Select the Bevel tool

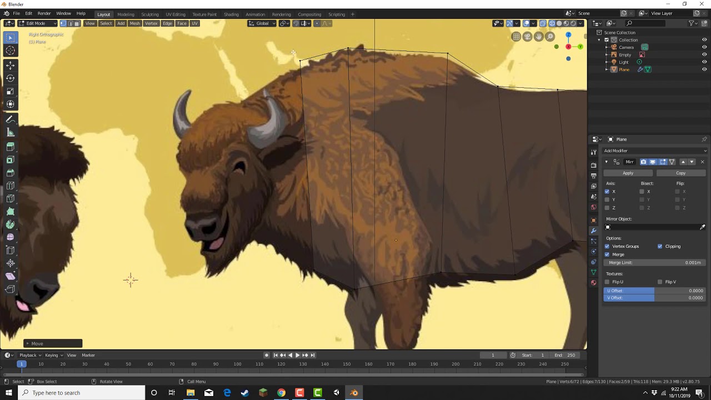pos(10,173)
